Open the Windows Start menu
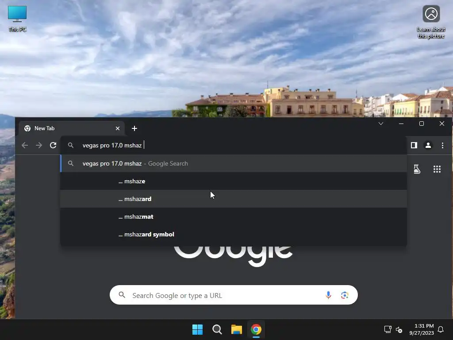This screenshot has height=340, width=453. click(x=198, y=329)
